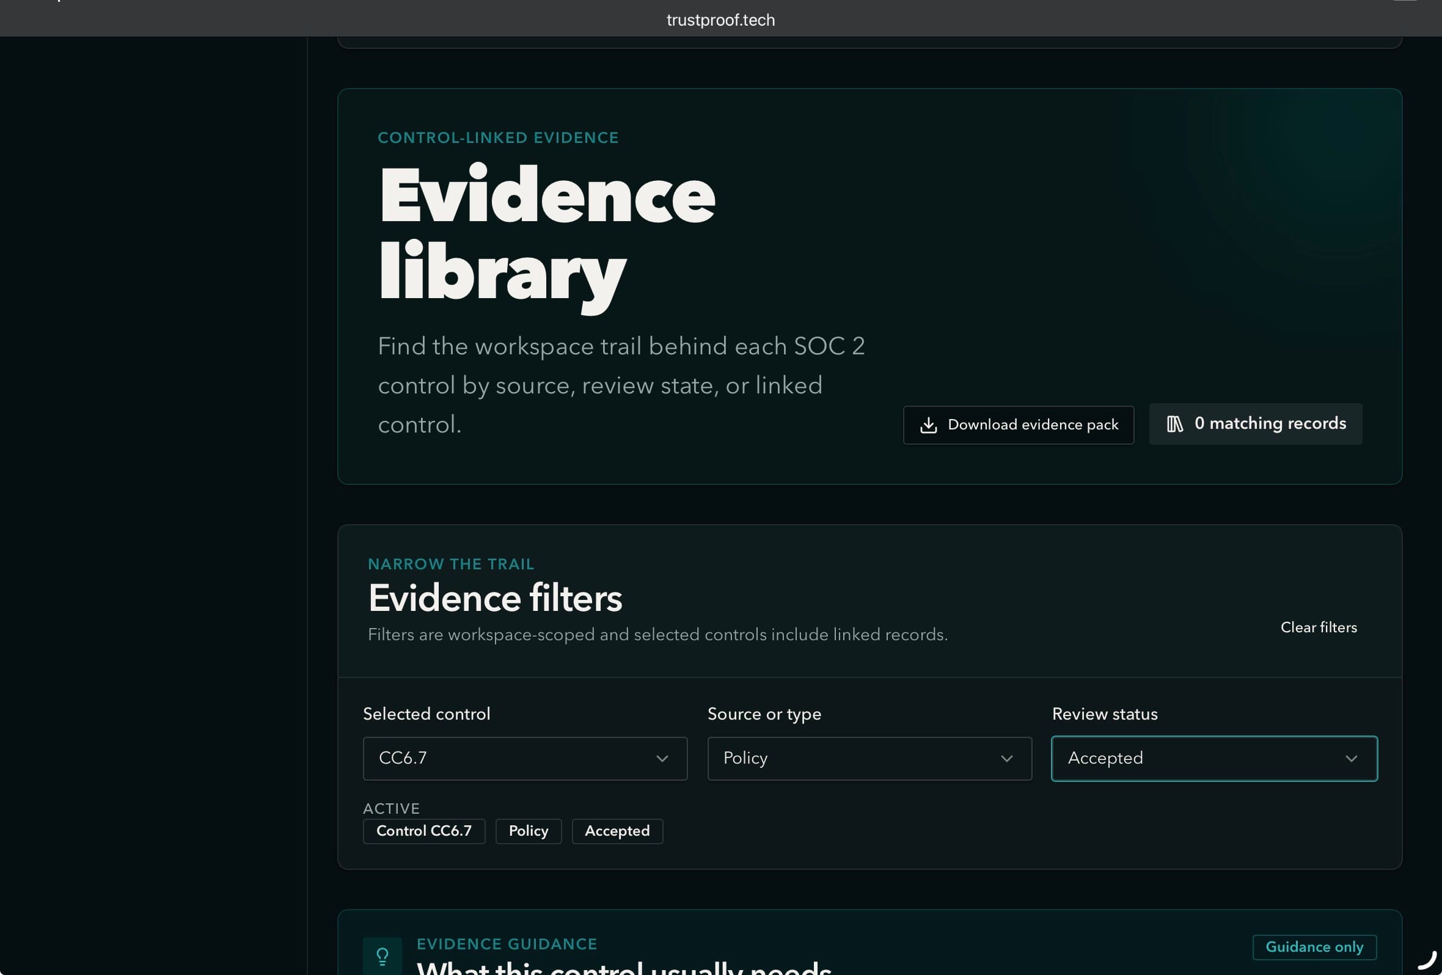Click the lightbulb Evidence guidance icon
The width and height of the screenshot is (1442, 975).
pos(382,956)
